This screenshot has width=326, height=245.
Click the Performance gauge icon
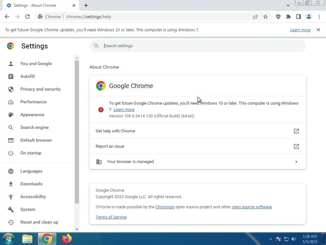(11, 102)
